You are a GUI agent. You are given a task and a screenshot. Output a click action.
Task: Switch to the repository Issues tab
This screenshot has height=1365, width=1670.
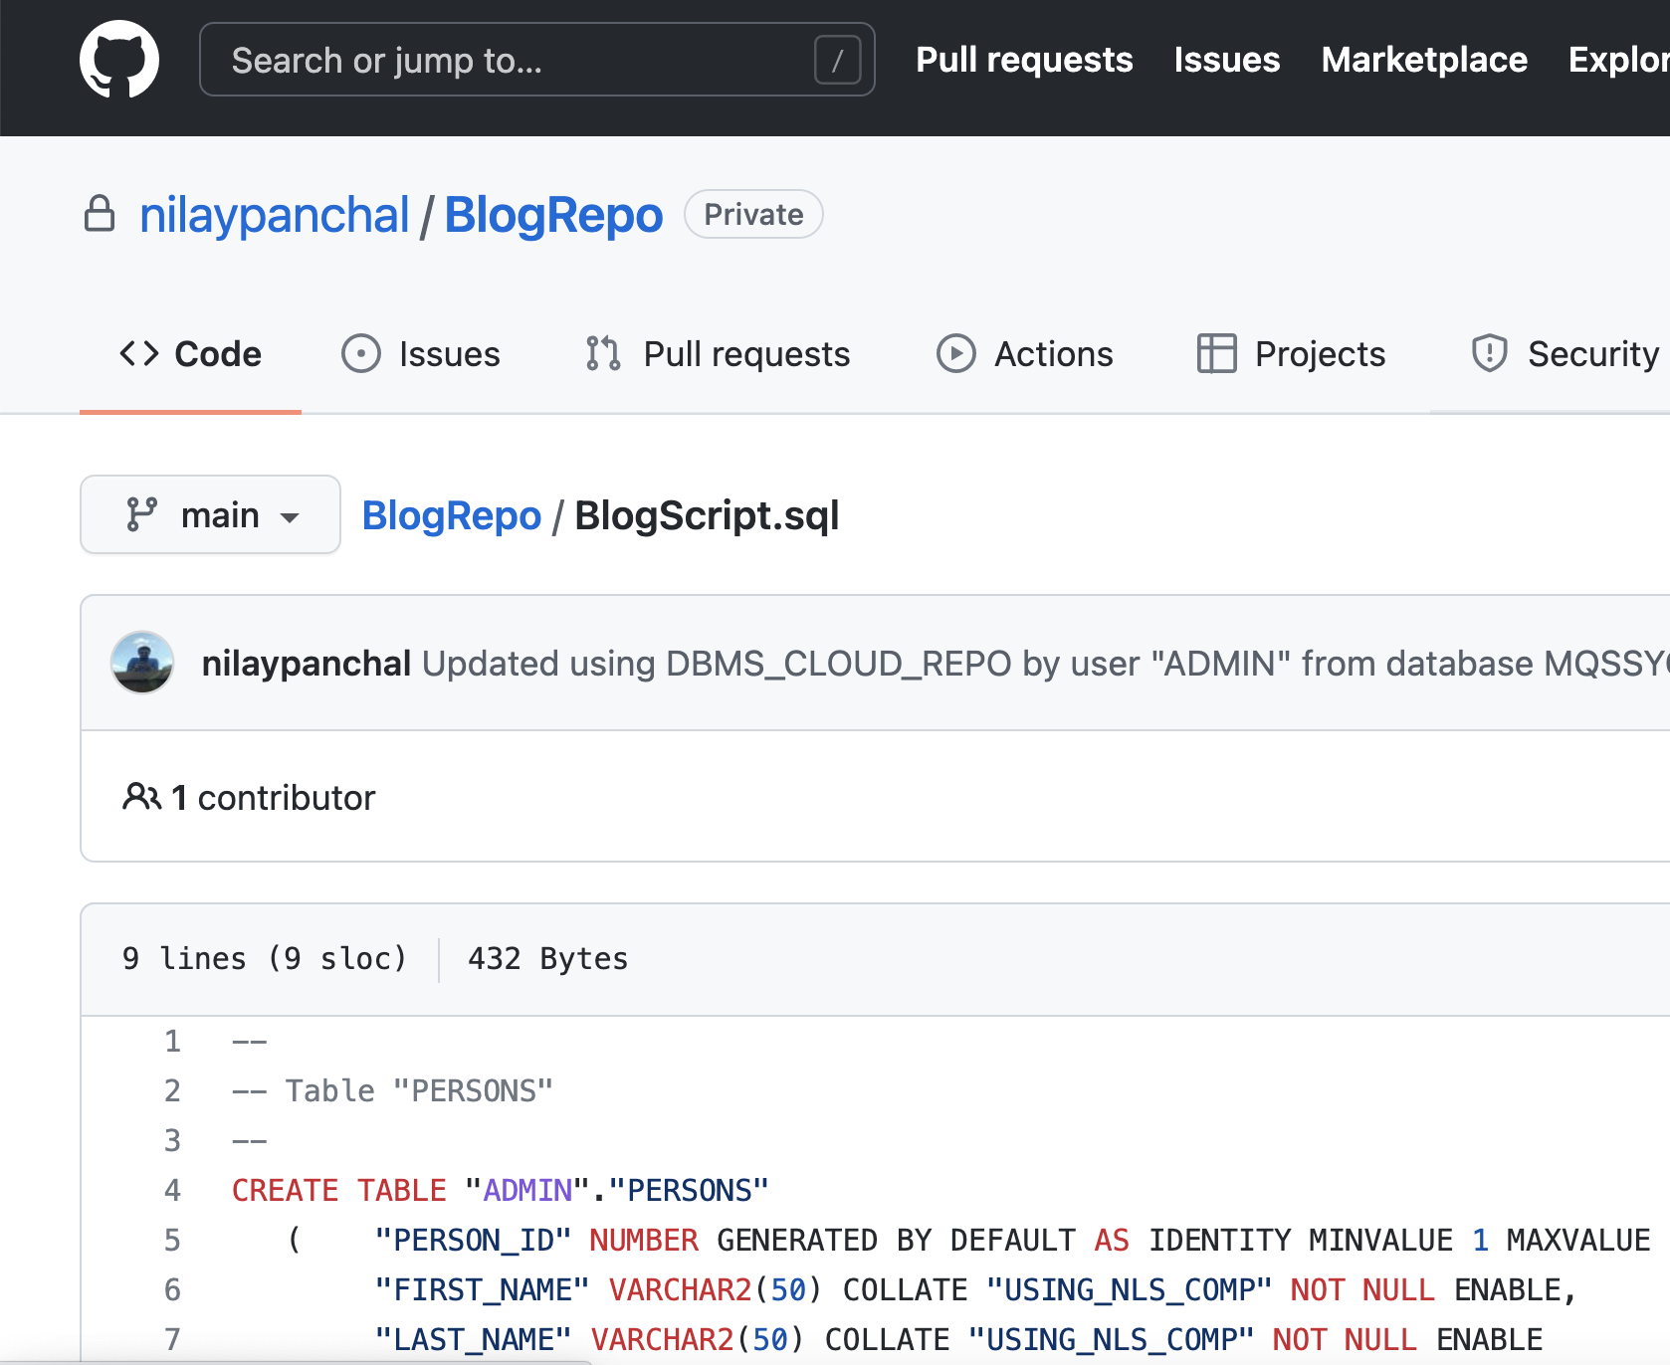coord(421,354)
